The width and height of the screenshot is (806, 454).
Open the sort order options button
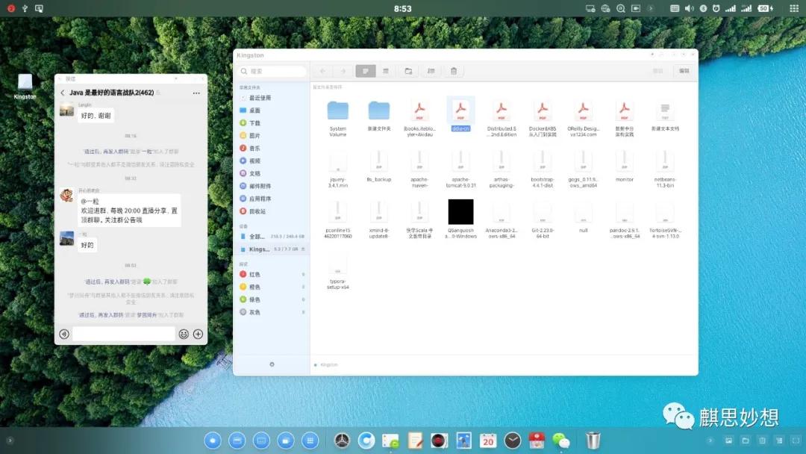click(431, 71)
